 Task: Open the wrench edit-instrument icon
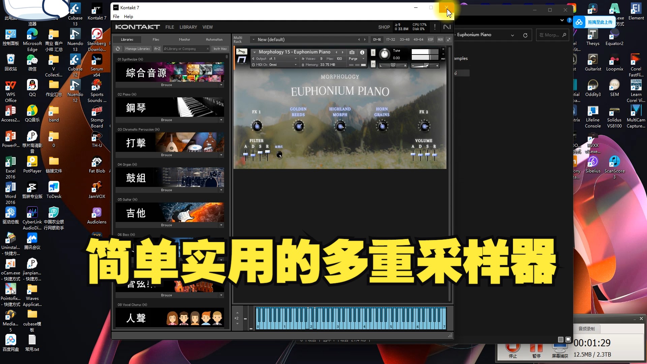click(x=242, y=52)
